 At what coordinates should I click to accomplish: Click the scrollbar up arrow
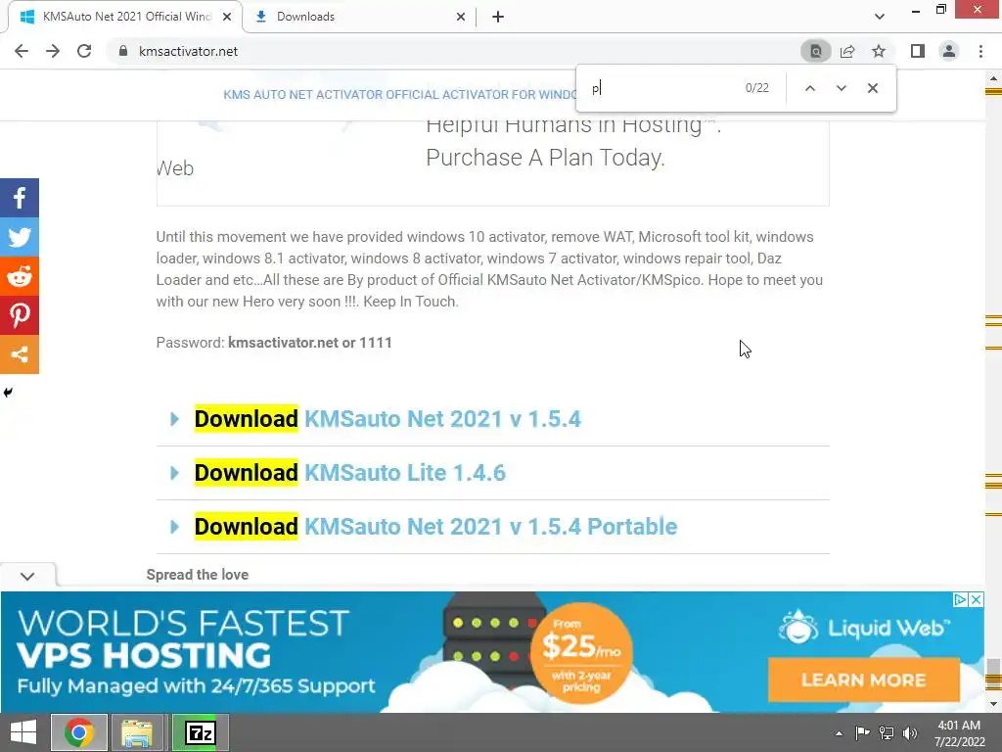coord(993,78)
